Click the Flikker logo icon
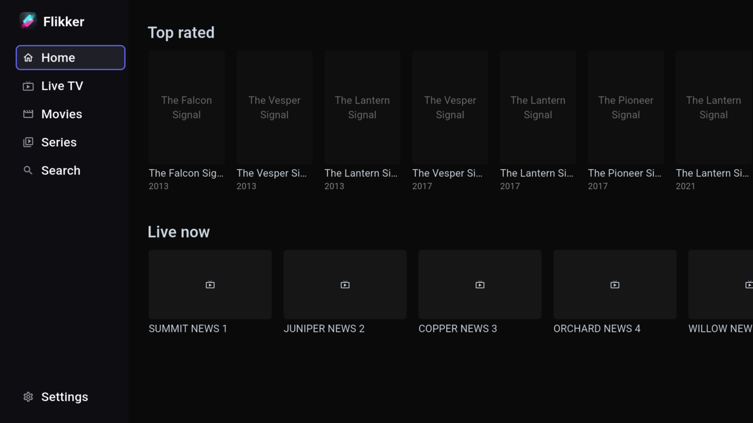 [28, 21]
